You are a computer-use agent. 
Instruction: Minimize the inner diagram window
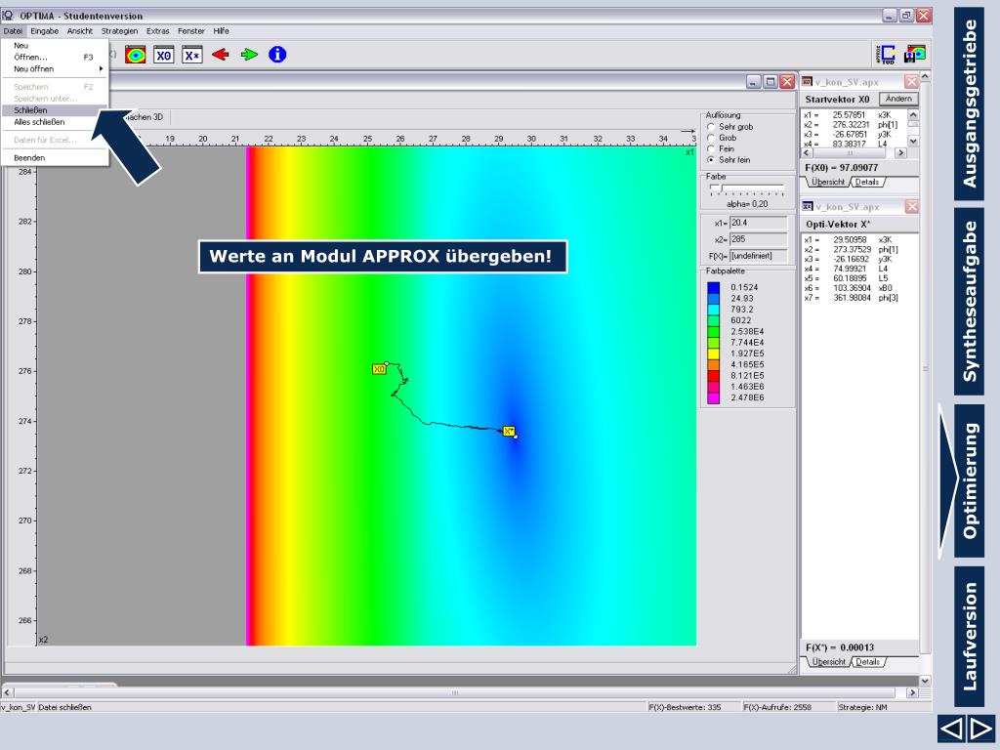754,82
